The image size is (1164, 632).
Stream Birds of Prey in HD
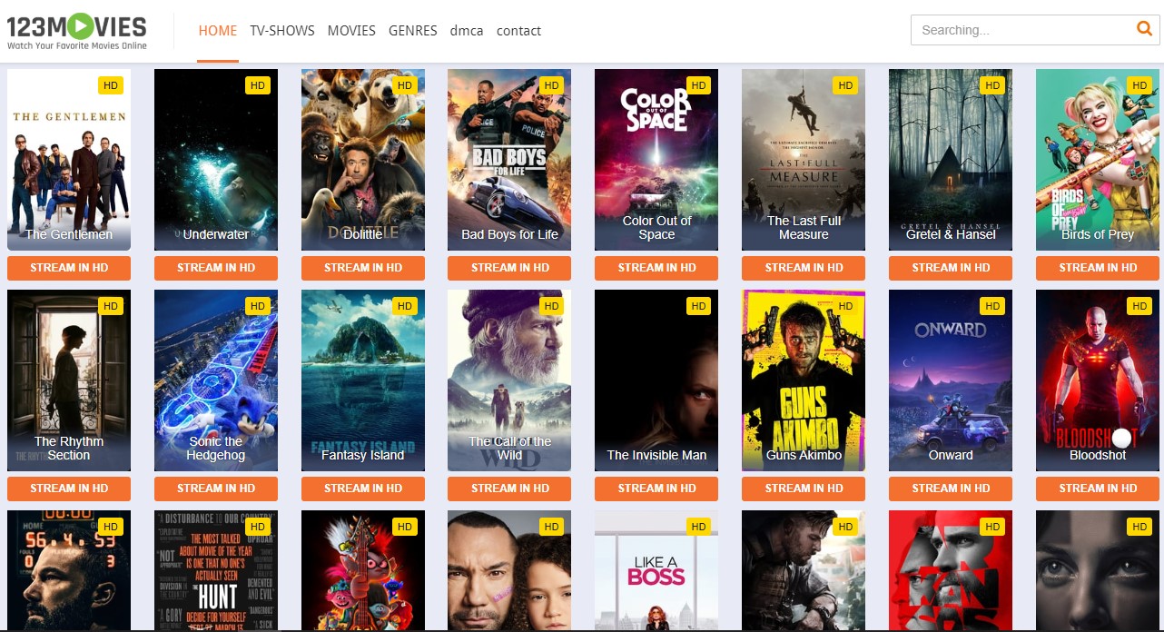pyautogui.click(x=1098, y=268)
